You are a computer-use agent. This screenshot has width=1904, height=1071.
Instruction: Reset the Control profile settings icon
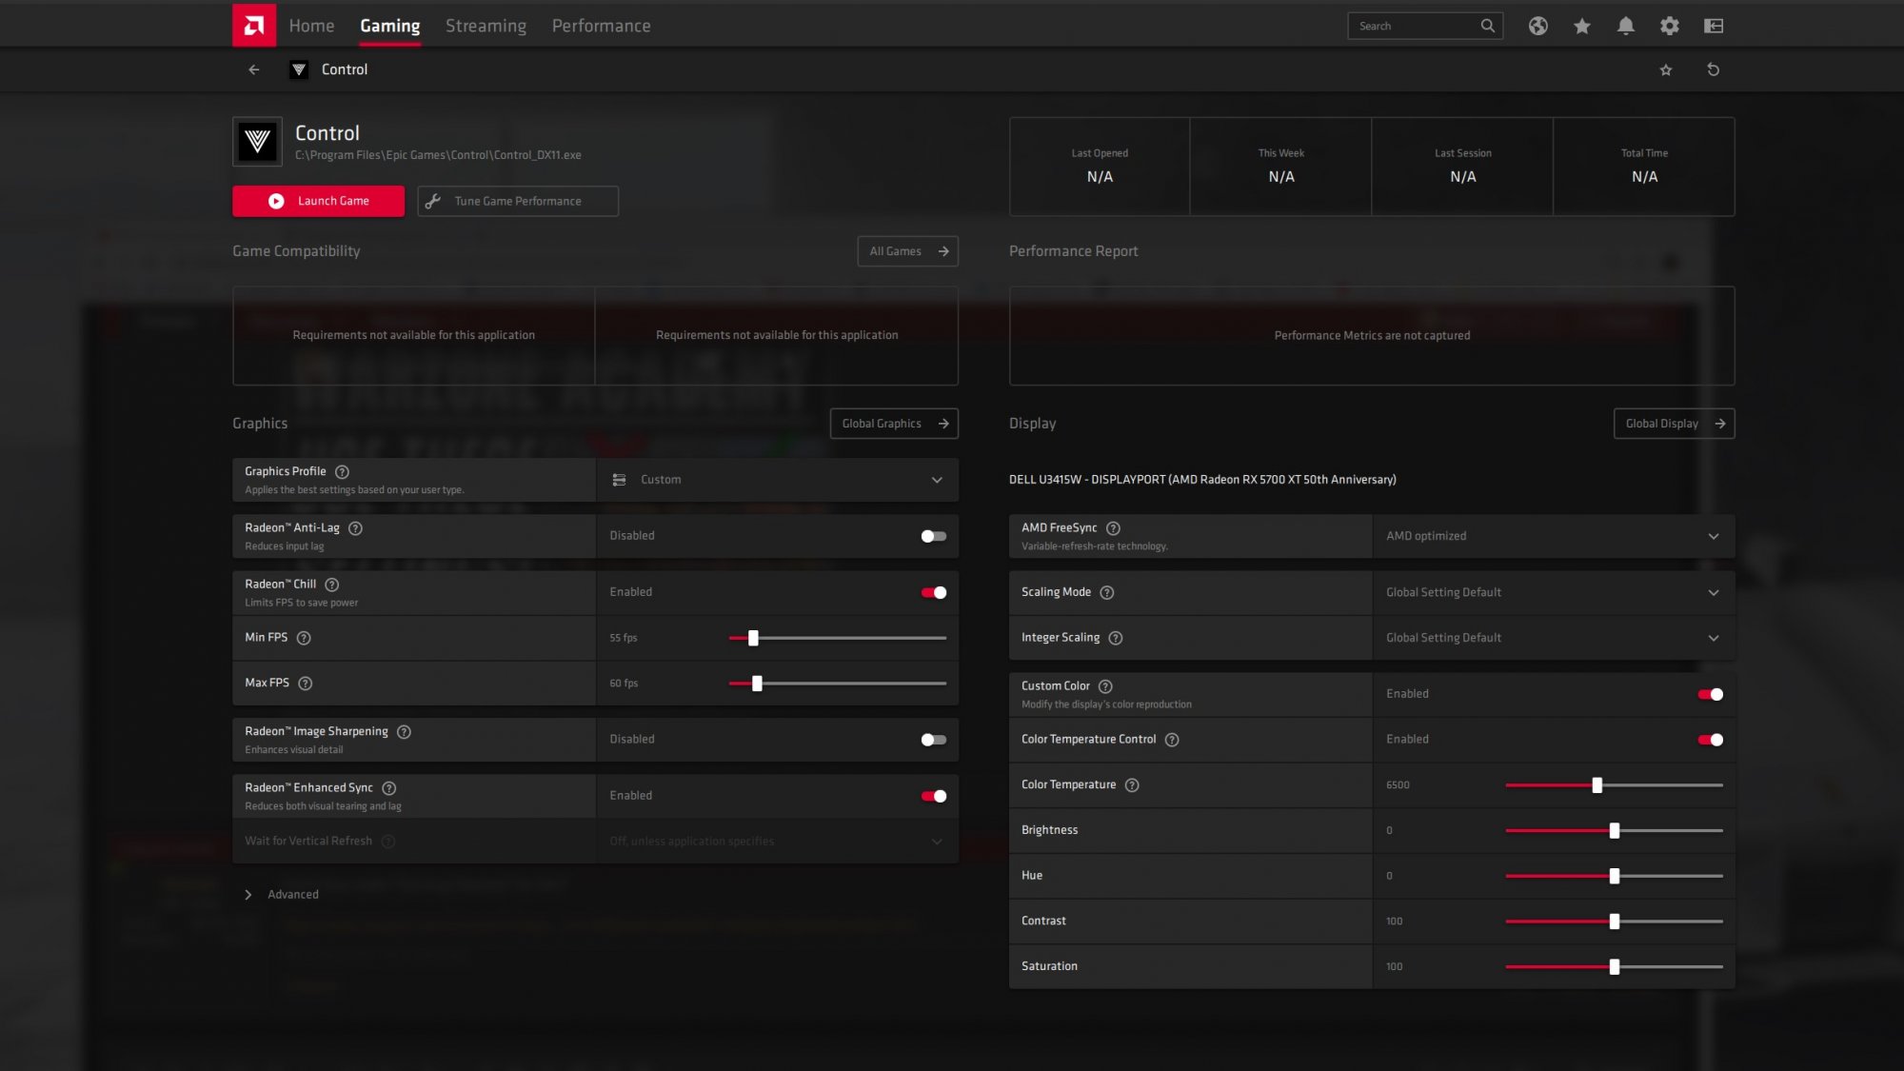(1713, 69)
